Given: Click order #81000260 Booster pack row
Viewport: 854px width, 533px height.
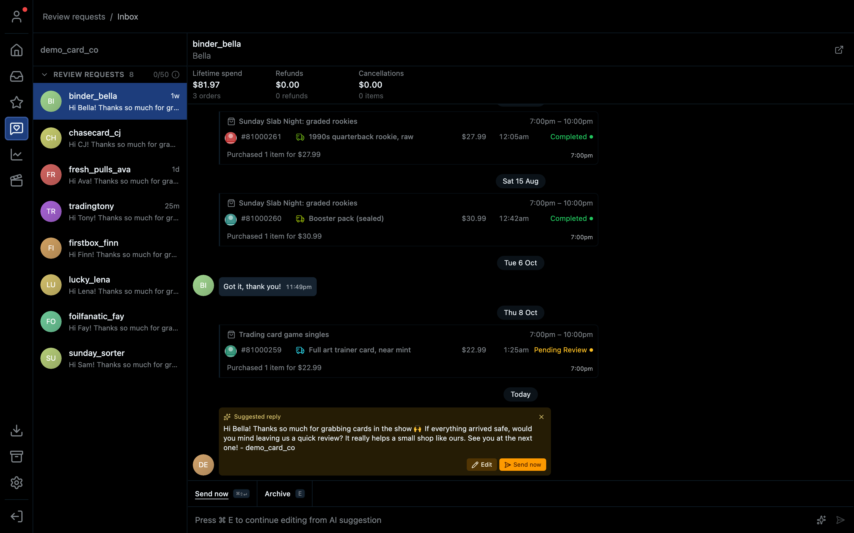Looking at the screenshot, I should pos(409,219).
